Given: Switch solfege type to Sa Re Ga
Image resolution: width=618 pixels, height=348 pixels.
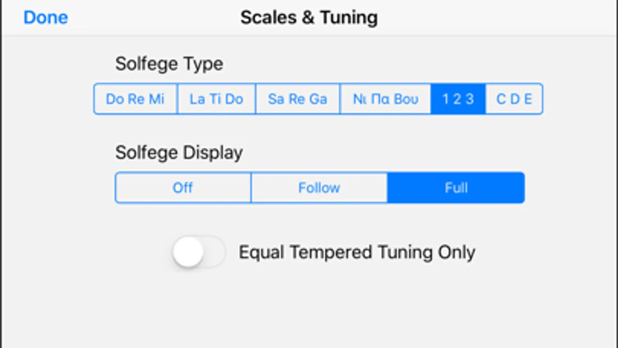Looking at the screenshot, I should coord(298,99).
